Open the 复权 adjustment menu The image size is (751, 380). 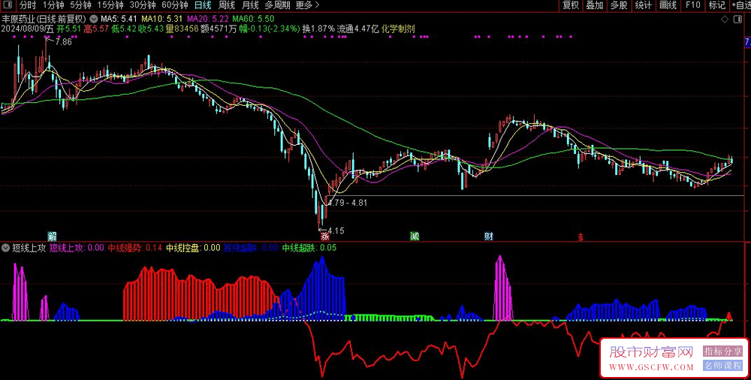coord(571,5)
